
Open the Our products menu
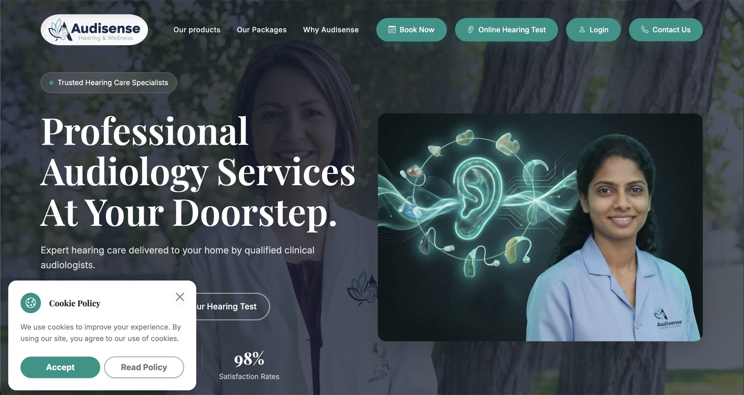coord(197,30)
